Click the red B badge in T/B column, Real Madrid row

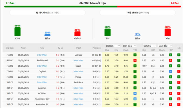click(x=135, y=60)
